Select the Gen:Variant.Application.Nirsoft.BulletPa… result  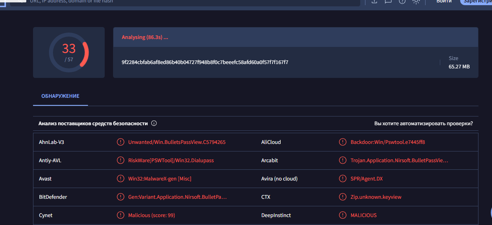pos(178,197)
